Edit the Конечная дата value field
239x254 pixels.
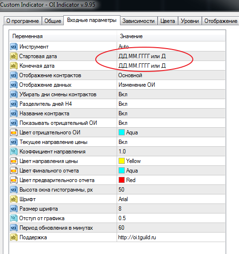pos(171,66)
